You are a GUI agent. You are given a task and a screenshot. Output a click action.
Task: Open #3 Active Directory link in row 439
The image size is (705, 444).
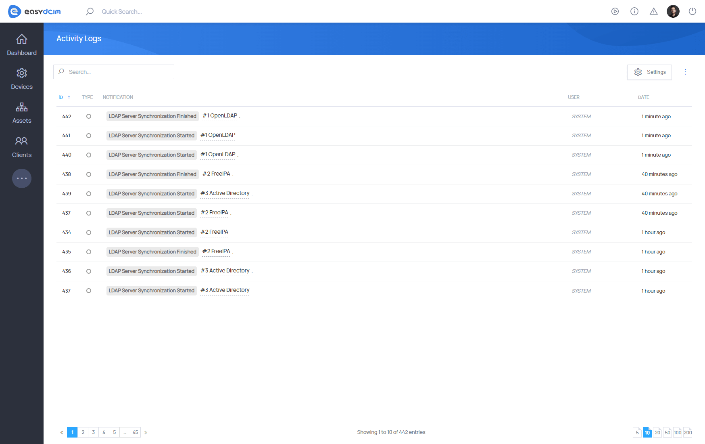[x=225, y=193]
